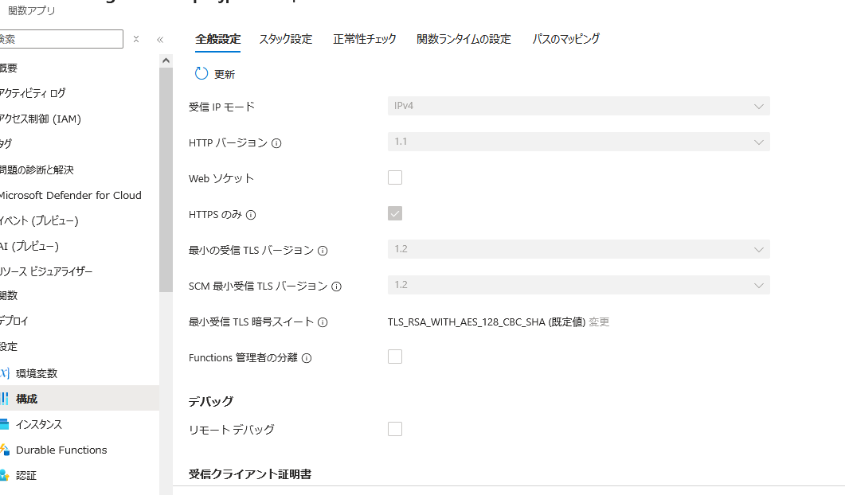Image resolution: width=845 pixels, height=495 pixels.
Task: Switch to the 正常性チェック tab
Action: pos(364,39)
